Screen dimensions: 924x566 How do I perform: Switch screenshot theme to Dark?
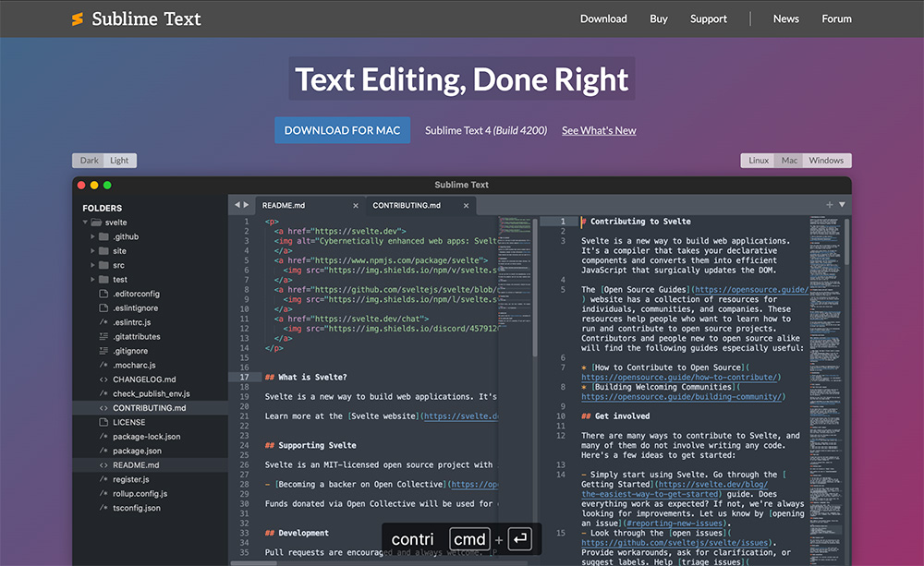tap(89, 161)
